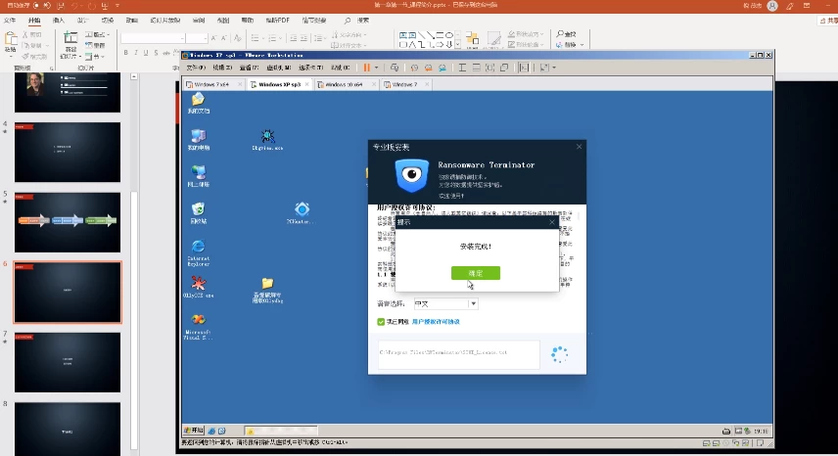Click the green confirm button in install dialog
The image size is (838, 456).
click(475, 273)
